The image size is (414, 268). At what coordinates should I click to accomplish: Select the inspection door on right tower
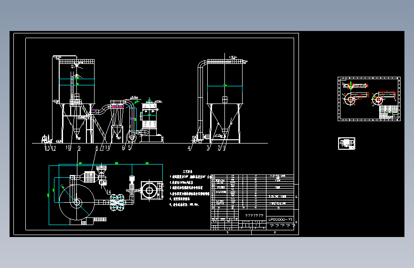point(225,100)
